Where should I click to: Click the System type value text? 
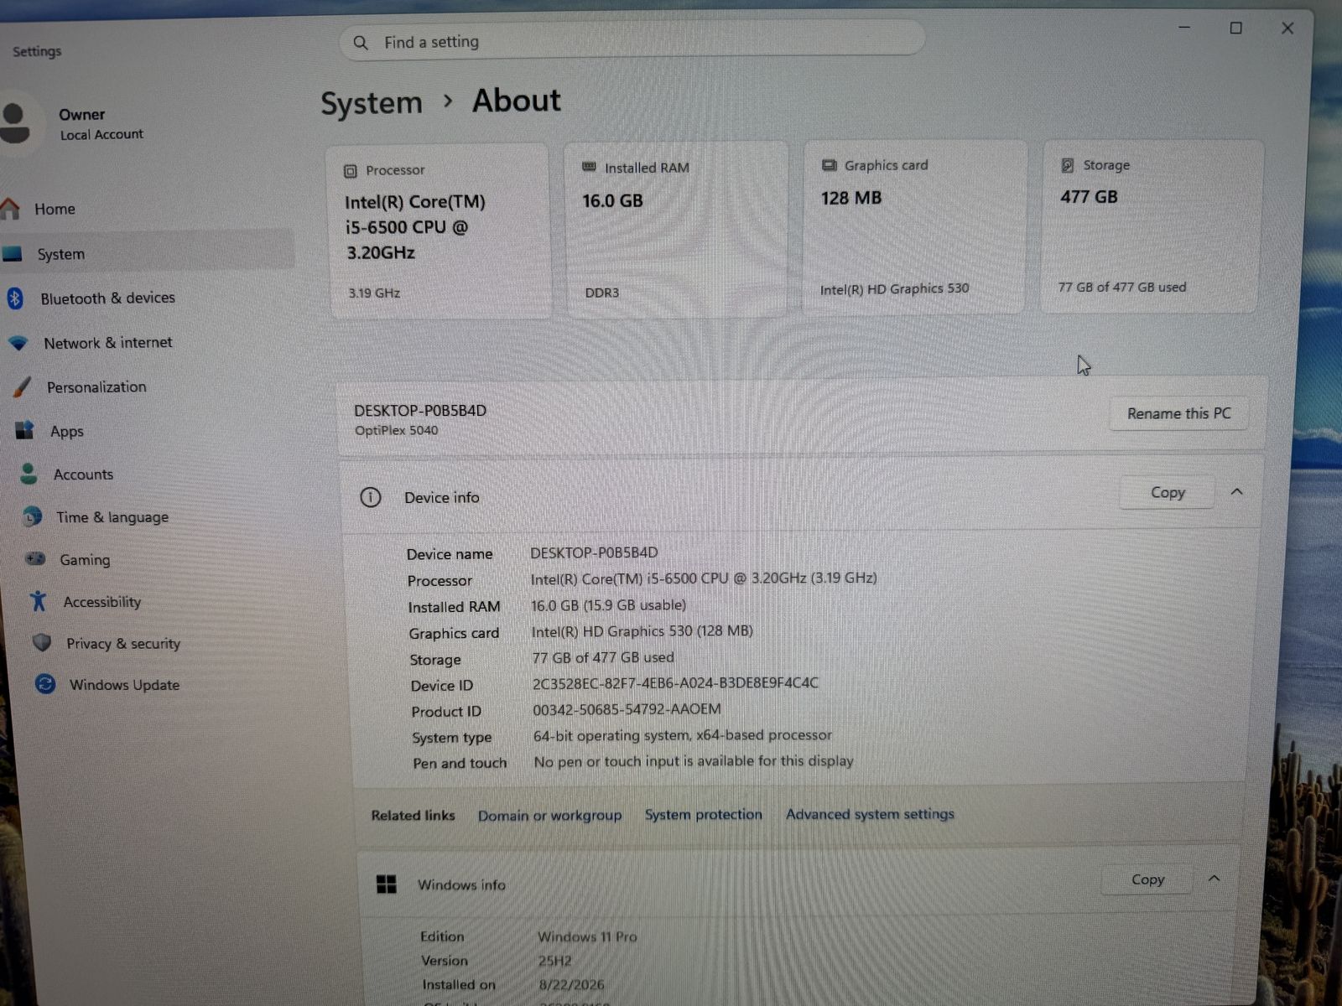(x=683, y=735)
